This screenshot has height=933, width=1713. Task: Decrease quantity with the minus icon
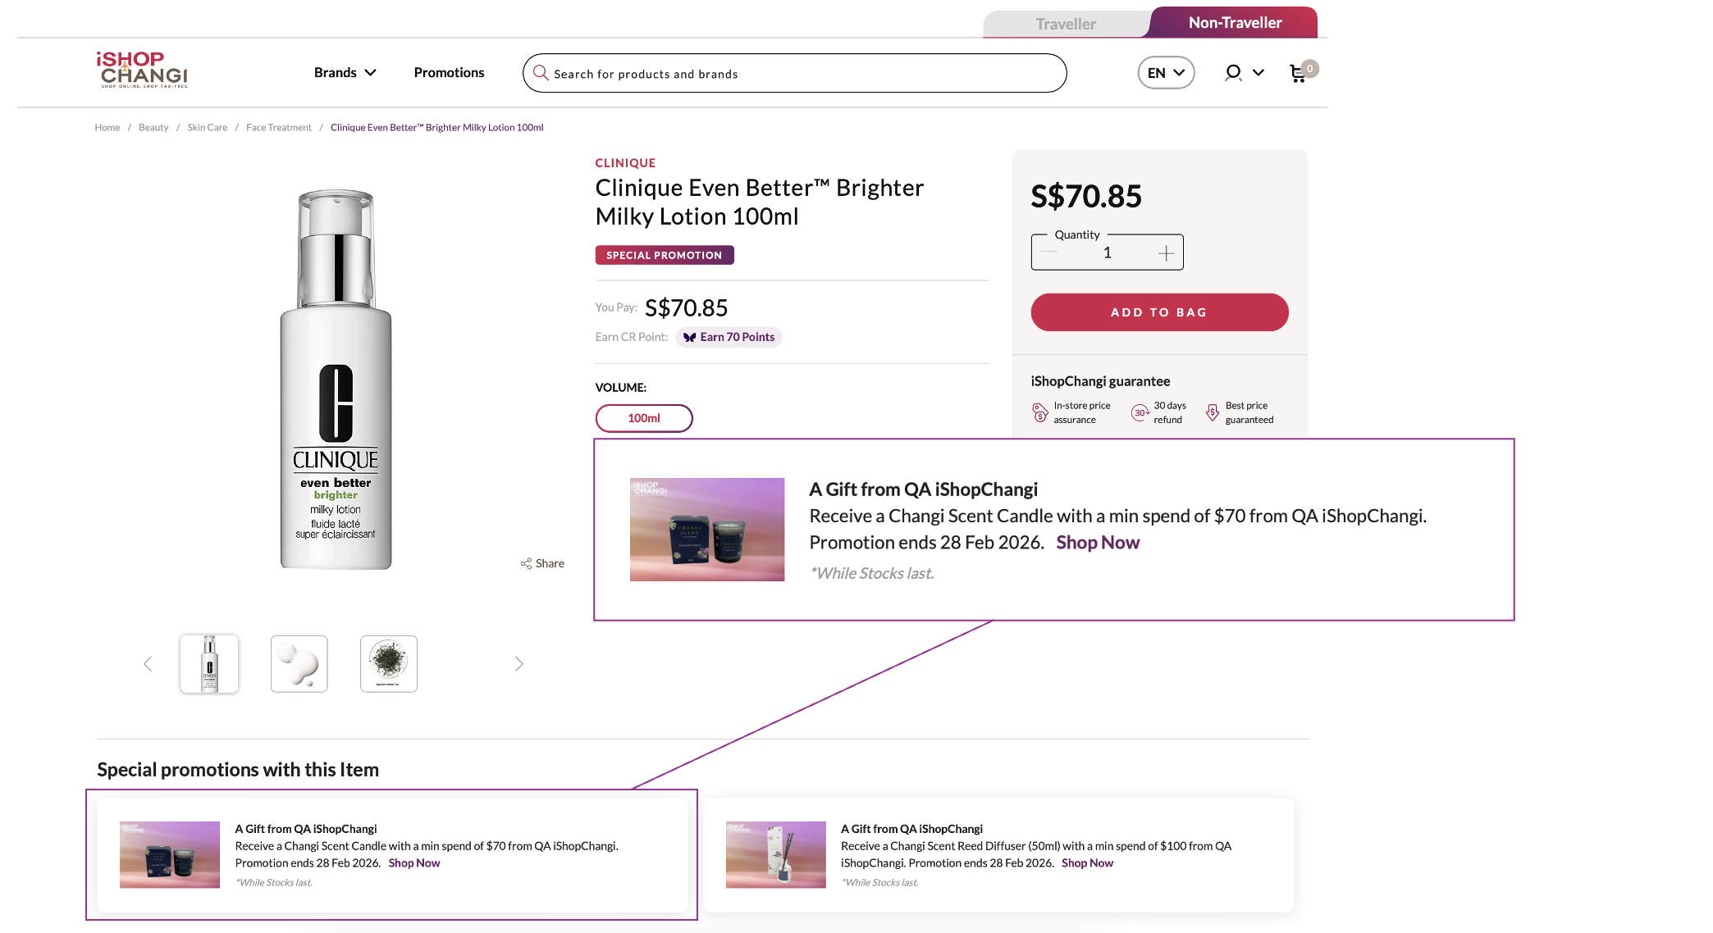(1049, 253)
